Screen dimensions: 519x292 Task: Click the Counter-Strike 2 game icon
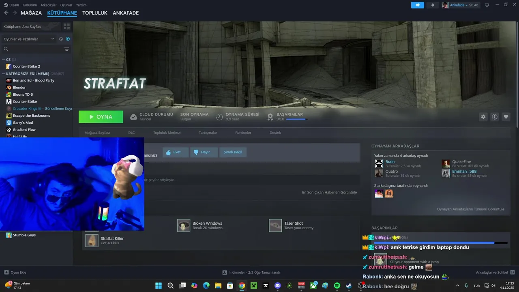click(x=9, y=66)
